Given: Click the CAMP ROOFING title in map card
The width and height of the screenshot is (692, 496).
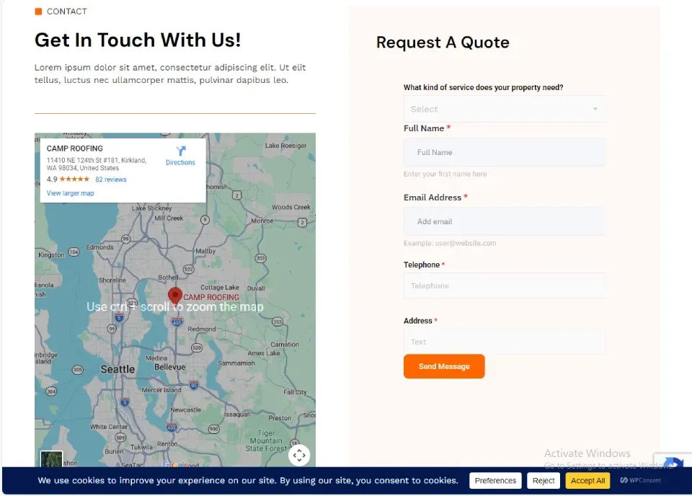Looking at the screenshot, I should (74, 149).
